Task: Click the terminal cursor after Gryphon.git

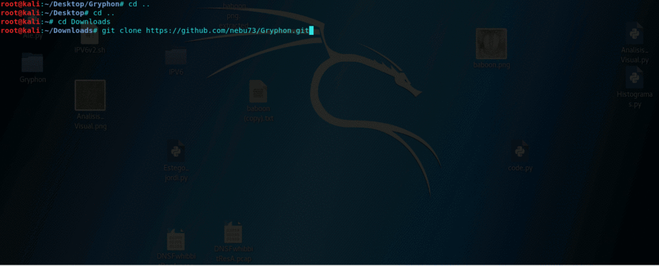Action: click(311, 30)
